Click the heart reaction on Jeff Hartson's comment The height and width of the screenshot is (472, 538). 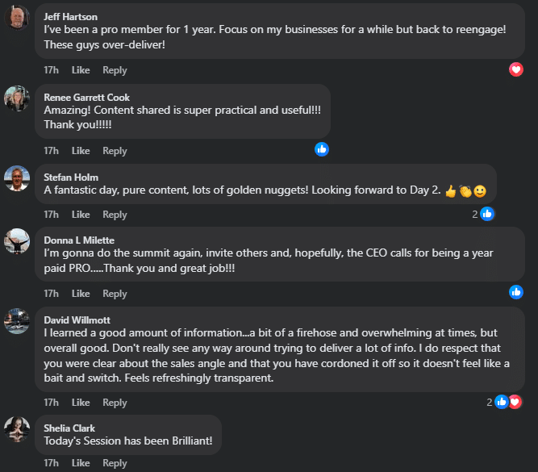click(x=516, y=69)
